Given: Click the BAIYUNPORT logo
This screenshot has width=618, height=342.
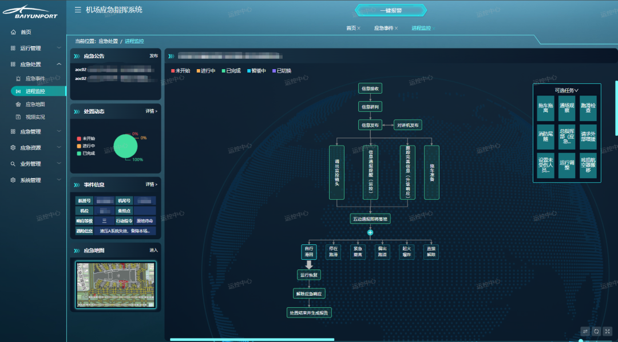Looking at the screenshot, I should point(30,12).
